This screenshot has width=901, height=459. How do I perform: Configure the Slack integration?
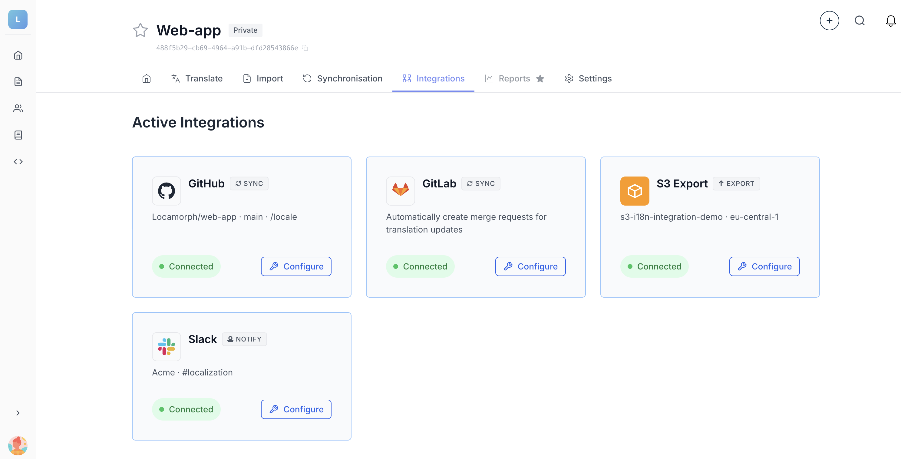coord(296,409)
